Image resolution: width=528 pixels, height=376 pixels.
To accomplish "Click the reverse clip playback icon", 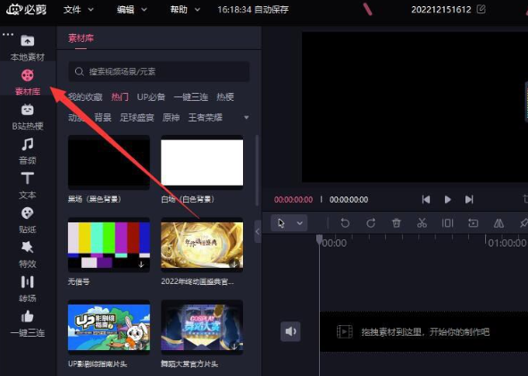I will point(474,223).
